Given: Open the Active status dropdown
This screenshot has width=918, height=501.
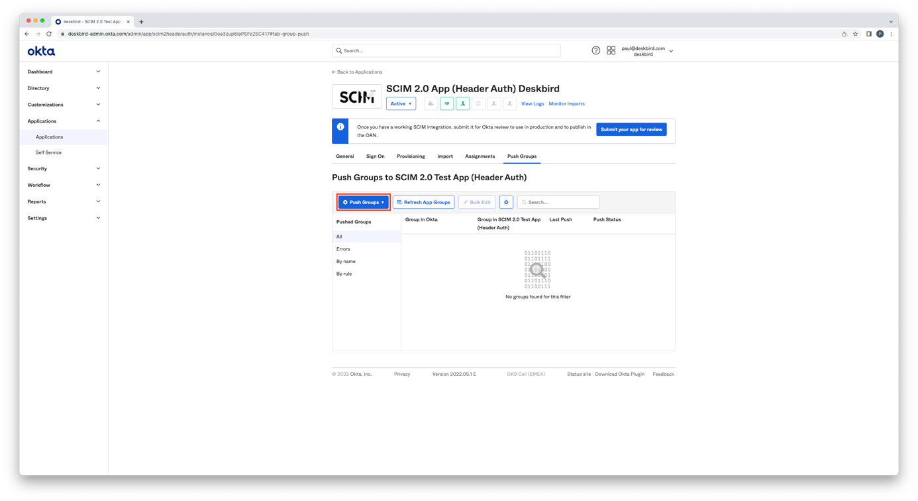Looking at the screenshot, I should click(401, 103).
